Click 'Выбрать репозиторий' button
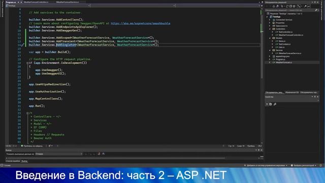The image size is (325, 183). pos(304,166)
